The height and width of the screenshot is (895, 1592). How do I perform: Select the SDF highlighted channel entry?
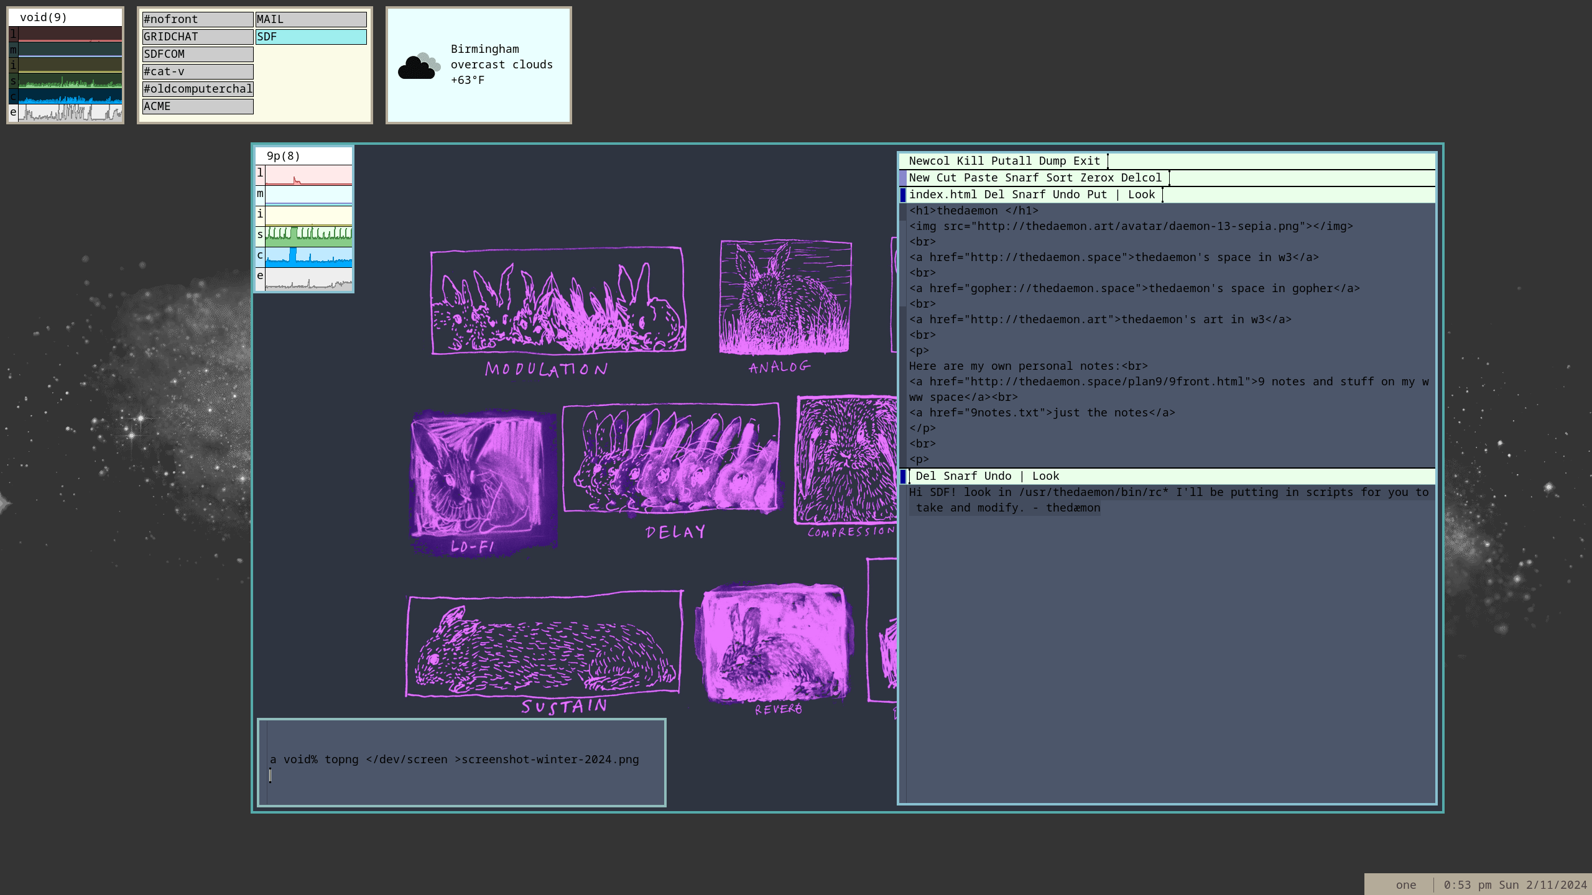tap(311, 37)
